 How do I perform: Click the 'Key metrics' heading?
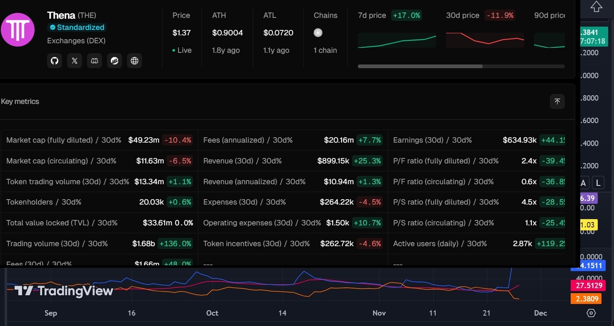(x=20, y=101)
